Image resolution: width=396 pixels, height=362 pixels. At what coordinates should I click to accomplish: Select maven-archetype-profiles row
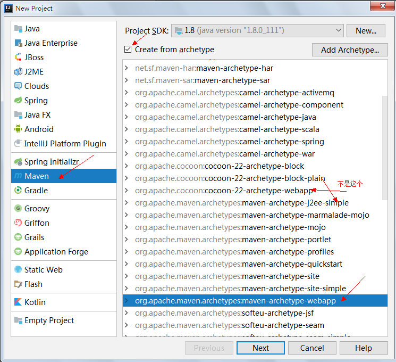click(x=255, y=252)
